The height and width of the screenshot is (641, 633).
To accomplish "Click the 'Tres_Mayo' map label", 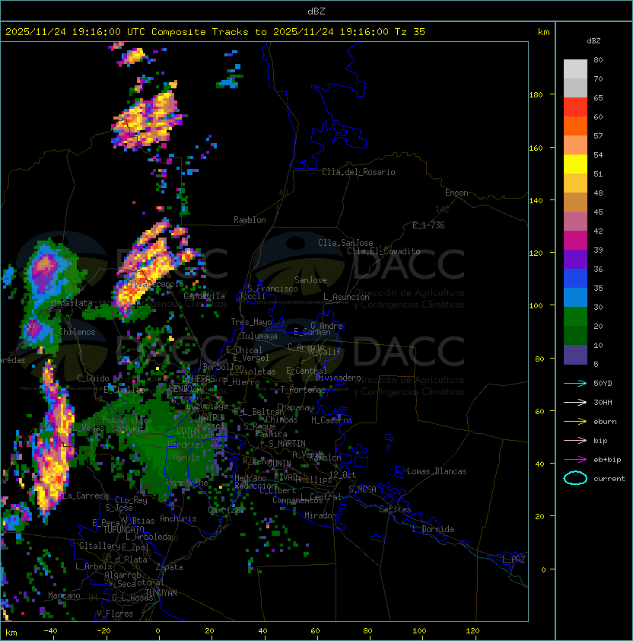I will point(251,322).
